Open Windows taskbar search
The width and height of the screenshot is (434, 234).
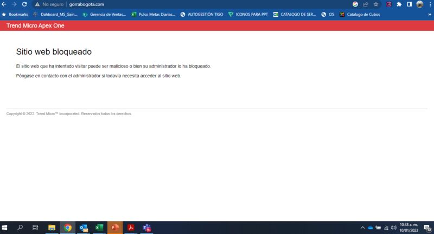point(20,228)
